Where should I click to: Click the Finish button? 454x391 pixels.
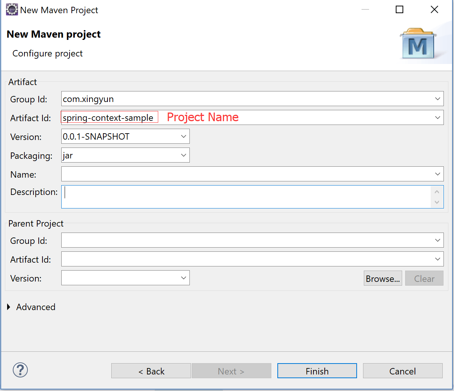(317, 371)
